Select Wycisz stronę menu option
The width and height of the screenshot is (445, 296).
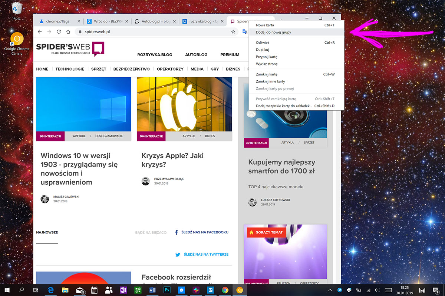click(x=297, y=64)
